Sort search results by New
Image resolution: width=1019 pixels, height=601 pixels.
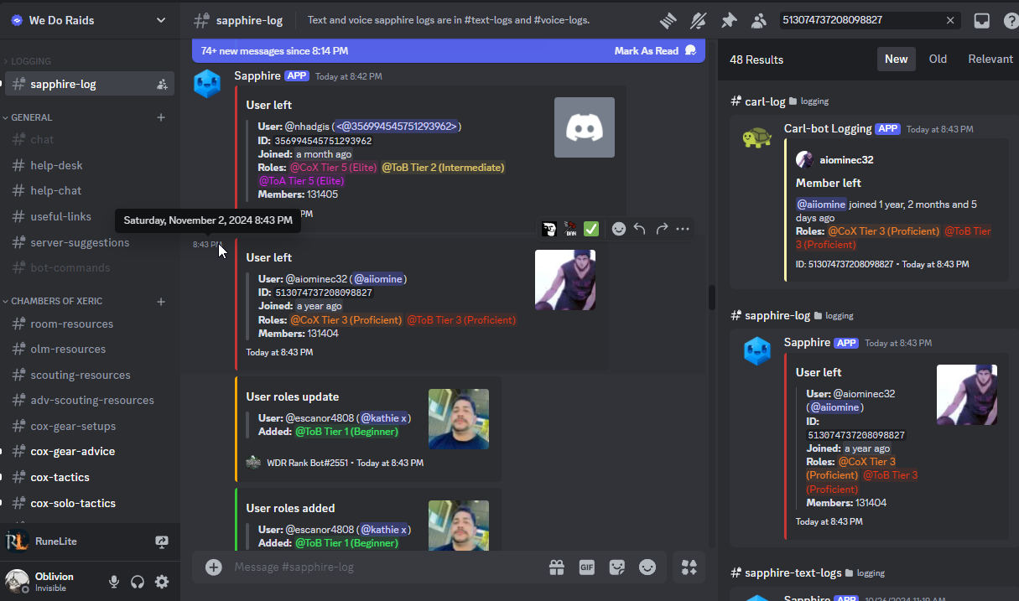pos(896,59)
